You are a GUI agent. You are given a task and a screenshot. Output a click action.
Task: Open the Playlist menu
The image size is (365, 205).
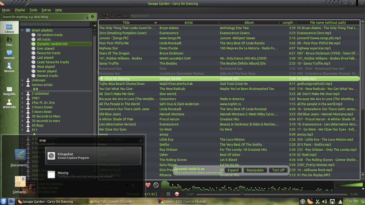(x=20, y=10)
